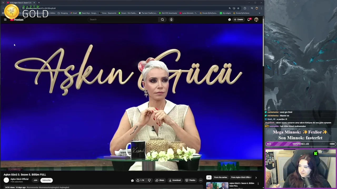Click the #aşkıngücü hashtag
Viewport: 337px width, 189px height.
(64, 187)
